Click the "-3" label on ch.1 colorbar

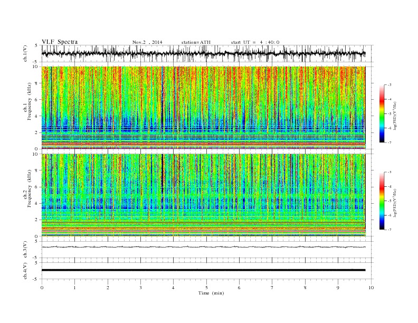pos(389,85)
